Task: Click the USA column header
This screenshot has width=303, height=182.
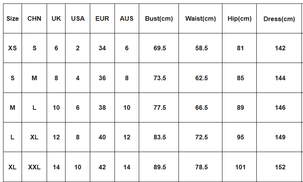Action: tap(78, 18)
